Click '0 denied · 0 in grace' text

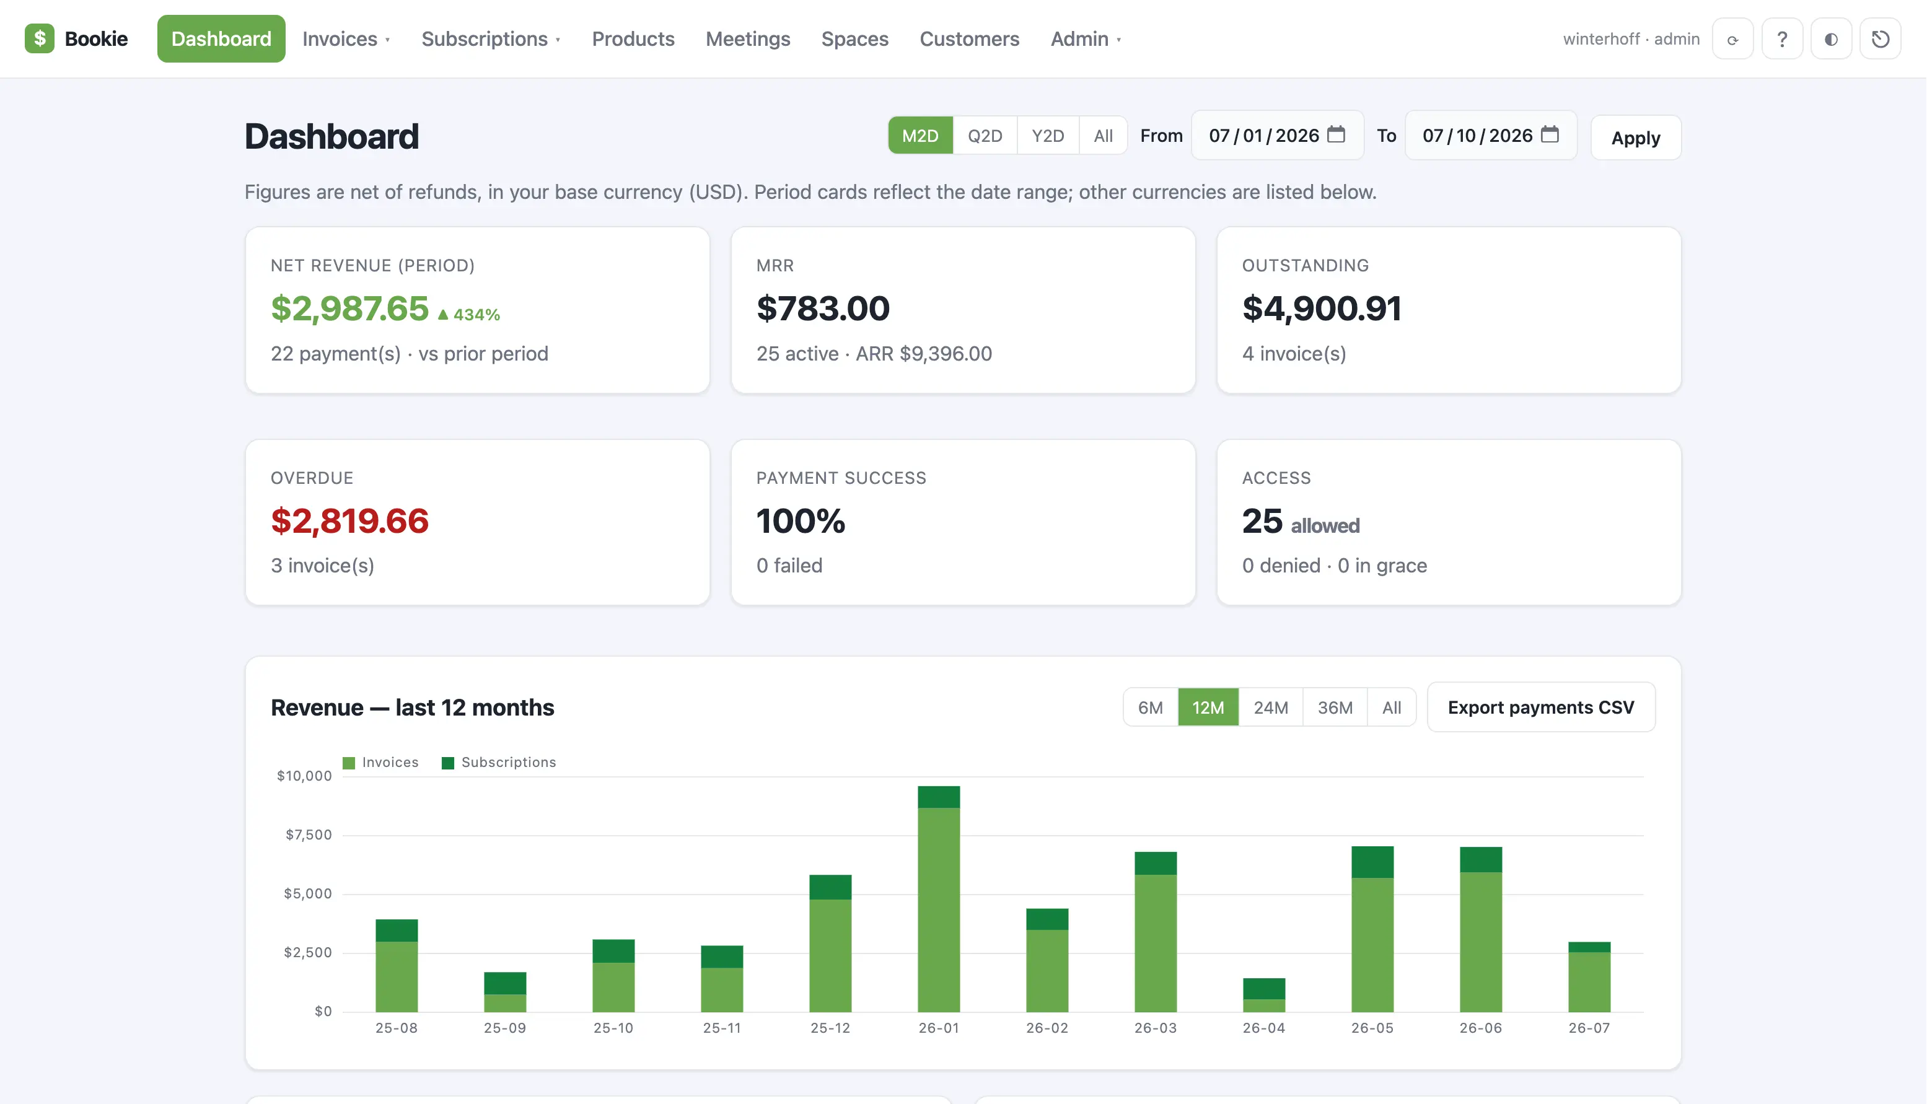[1334, 566]
